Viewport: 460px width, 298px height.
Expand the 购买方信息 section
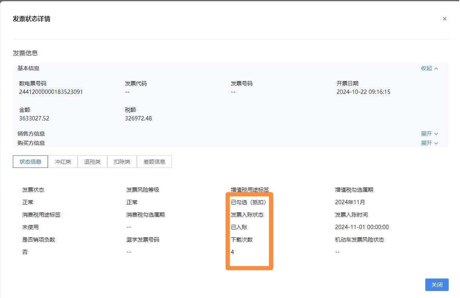pyautogui.click(x=429, y=143)
